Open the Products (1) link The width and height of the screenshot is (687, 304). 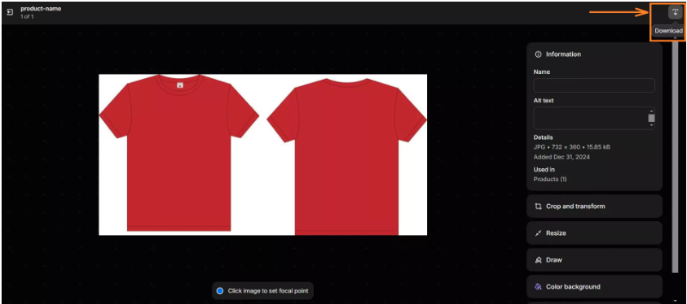click(x=550, y=180)
